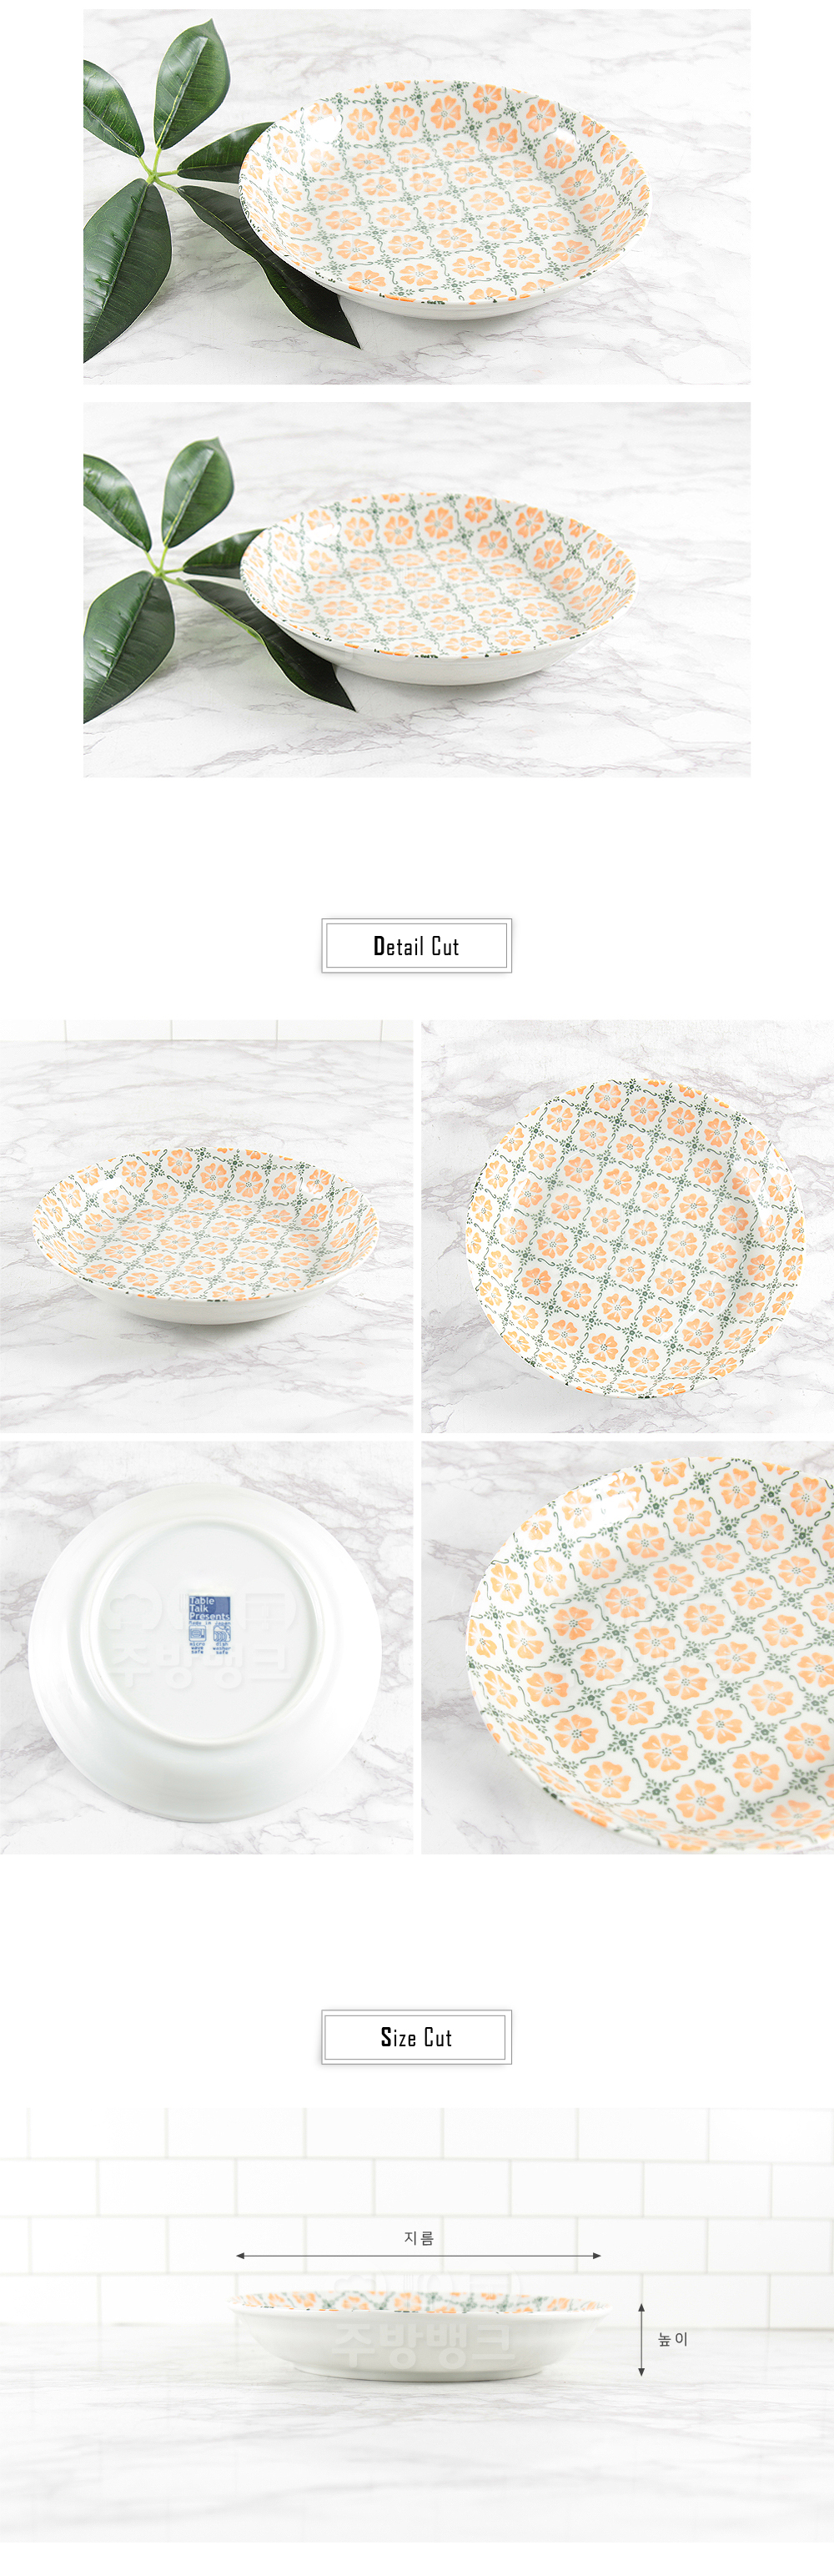The height and width of the screenshot is (2576, 834).
Task: View the plate underside detail image
Action: [x=206, y=1648]
